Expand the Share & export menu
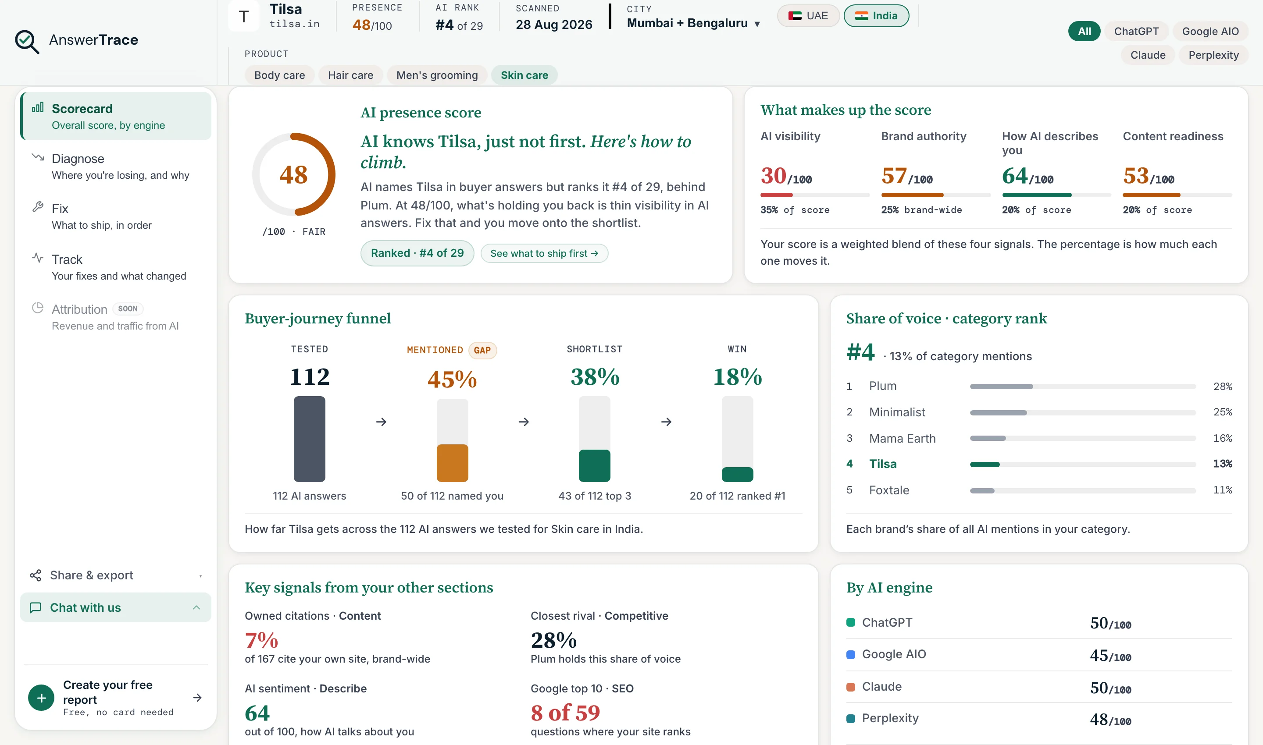 click(x=115, y=575)
